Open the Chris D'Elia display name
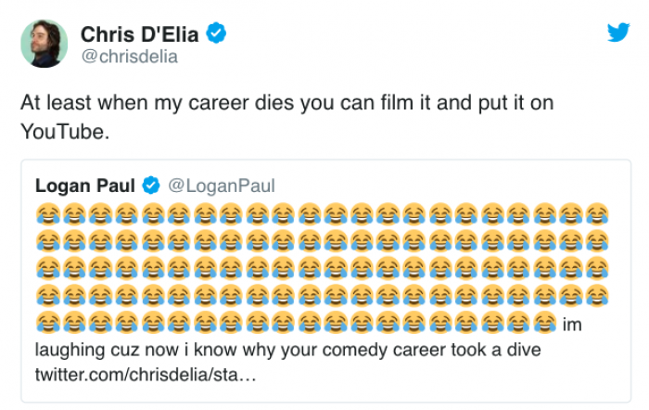This screenshot has height=410, width=649. (141, 35)
